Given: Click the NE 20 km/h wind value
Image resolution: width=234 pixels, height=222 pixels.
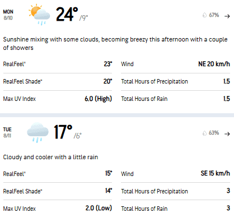Looking at the screenshot, I should point(214,64).
